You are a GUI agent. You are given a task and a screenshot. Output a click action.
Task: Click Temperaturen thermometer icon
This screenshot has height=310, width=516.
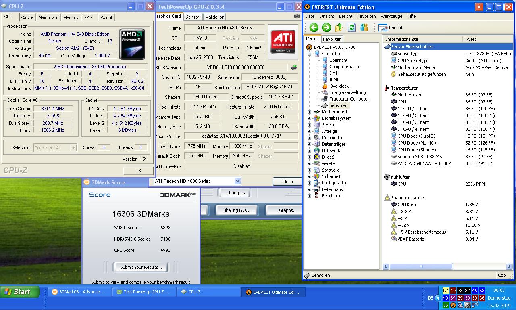(x=387, y=88)
